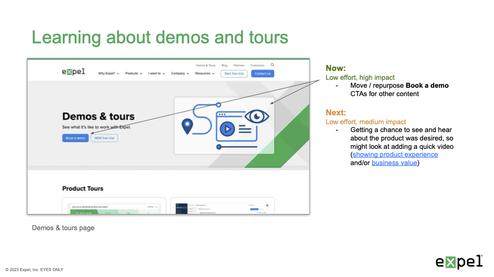Open showing product experience link
This screenshot has width=494, height=277.
pos(395,155)
